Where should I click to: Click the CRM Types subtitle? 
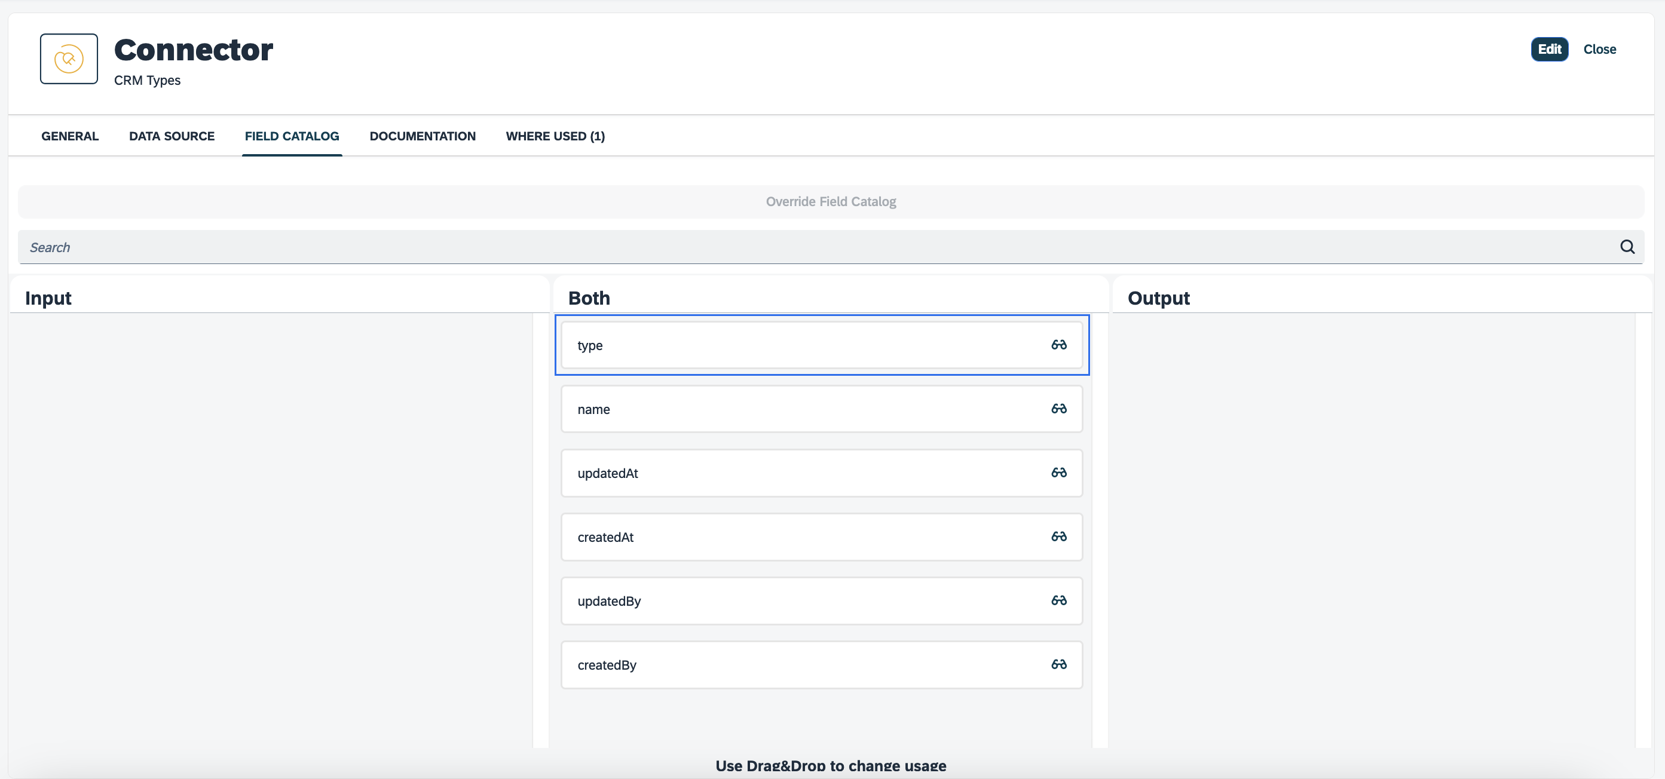point(148,81)
